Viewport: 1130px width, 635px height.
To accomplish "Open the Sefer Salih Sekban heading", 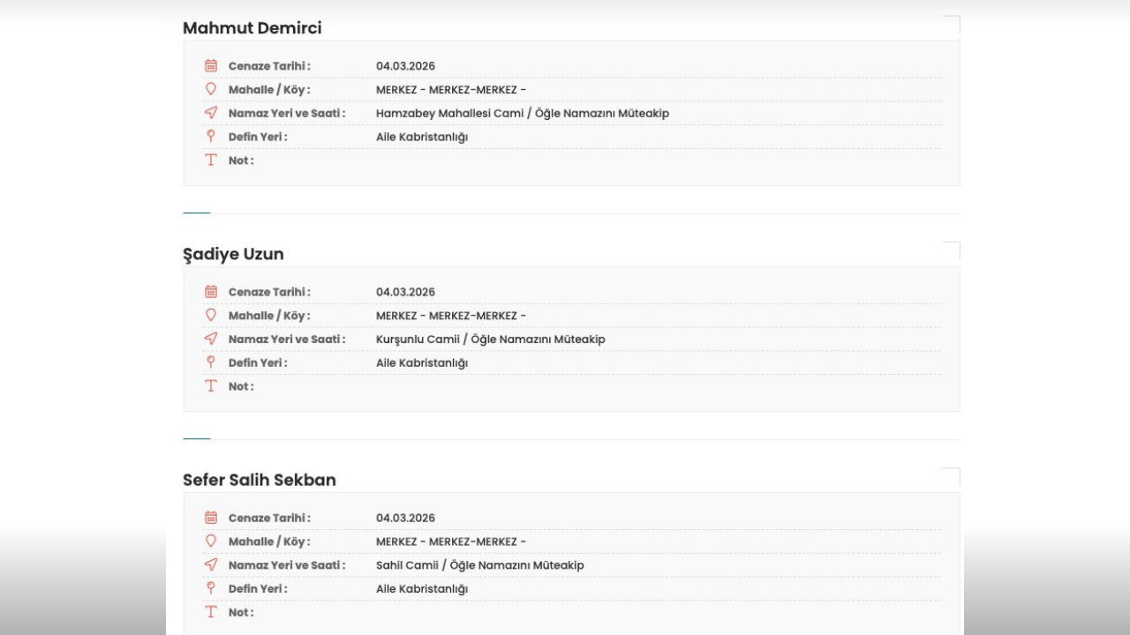I will tap(260, 480).
